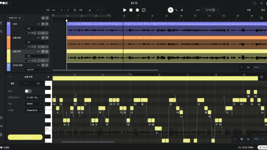Screen dimensions: 267x150
Task: Open the 오디오 트랙 voice select dropdown
Action: point(37,70)
